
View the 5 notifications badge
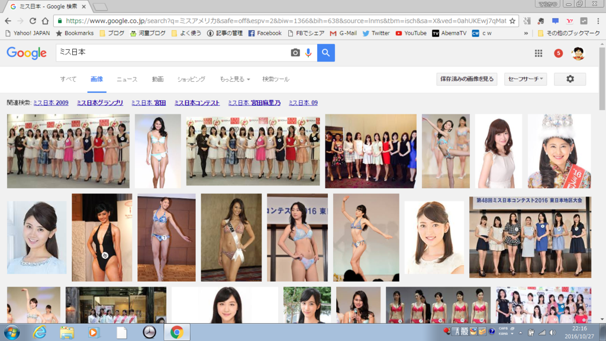click(558, 53)
